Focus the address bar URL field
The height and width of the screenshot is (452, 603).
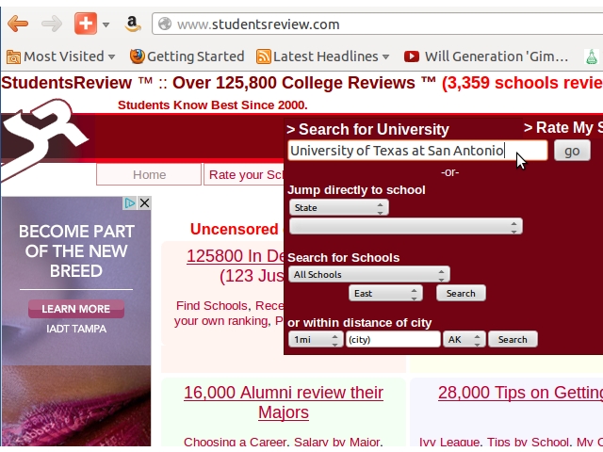(x=377, y=24)
